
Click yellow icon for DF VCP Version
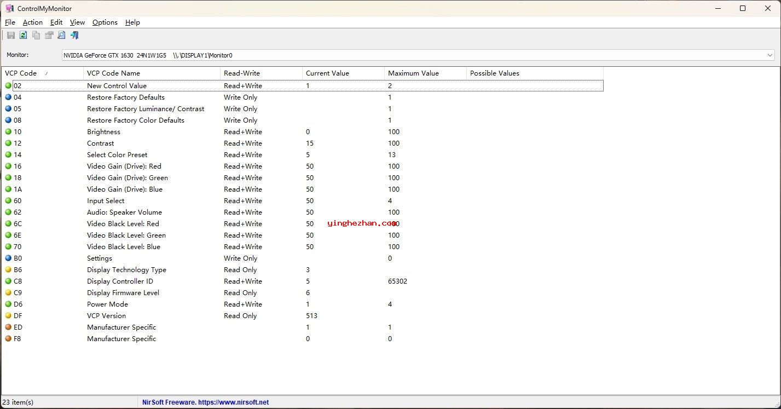pos(8,315)
